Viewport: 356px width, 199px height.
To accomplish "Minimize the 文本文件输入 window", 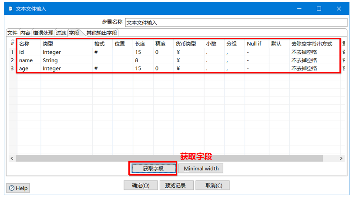I will click(x=299, y=9).
